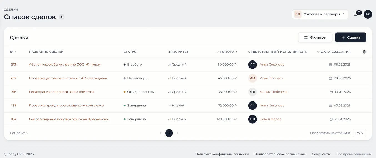Open deal number 213
This screenshot has height=158, width=376.
pyautogui.click(x=14, y=65)
